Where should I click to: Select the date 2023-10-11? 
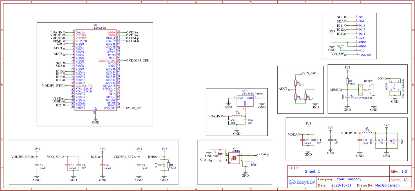tap(342, 185)
